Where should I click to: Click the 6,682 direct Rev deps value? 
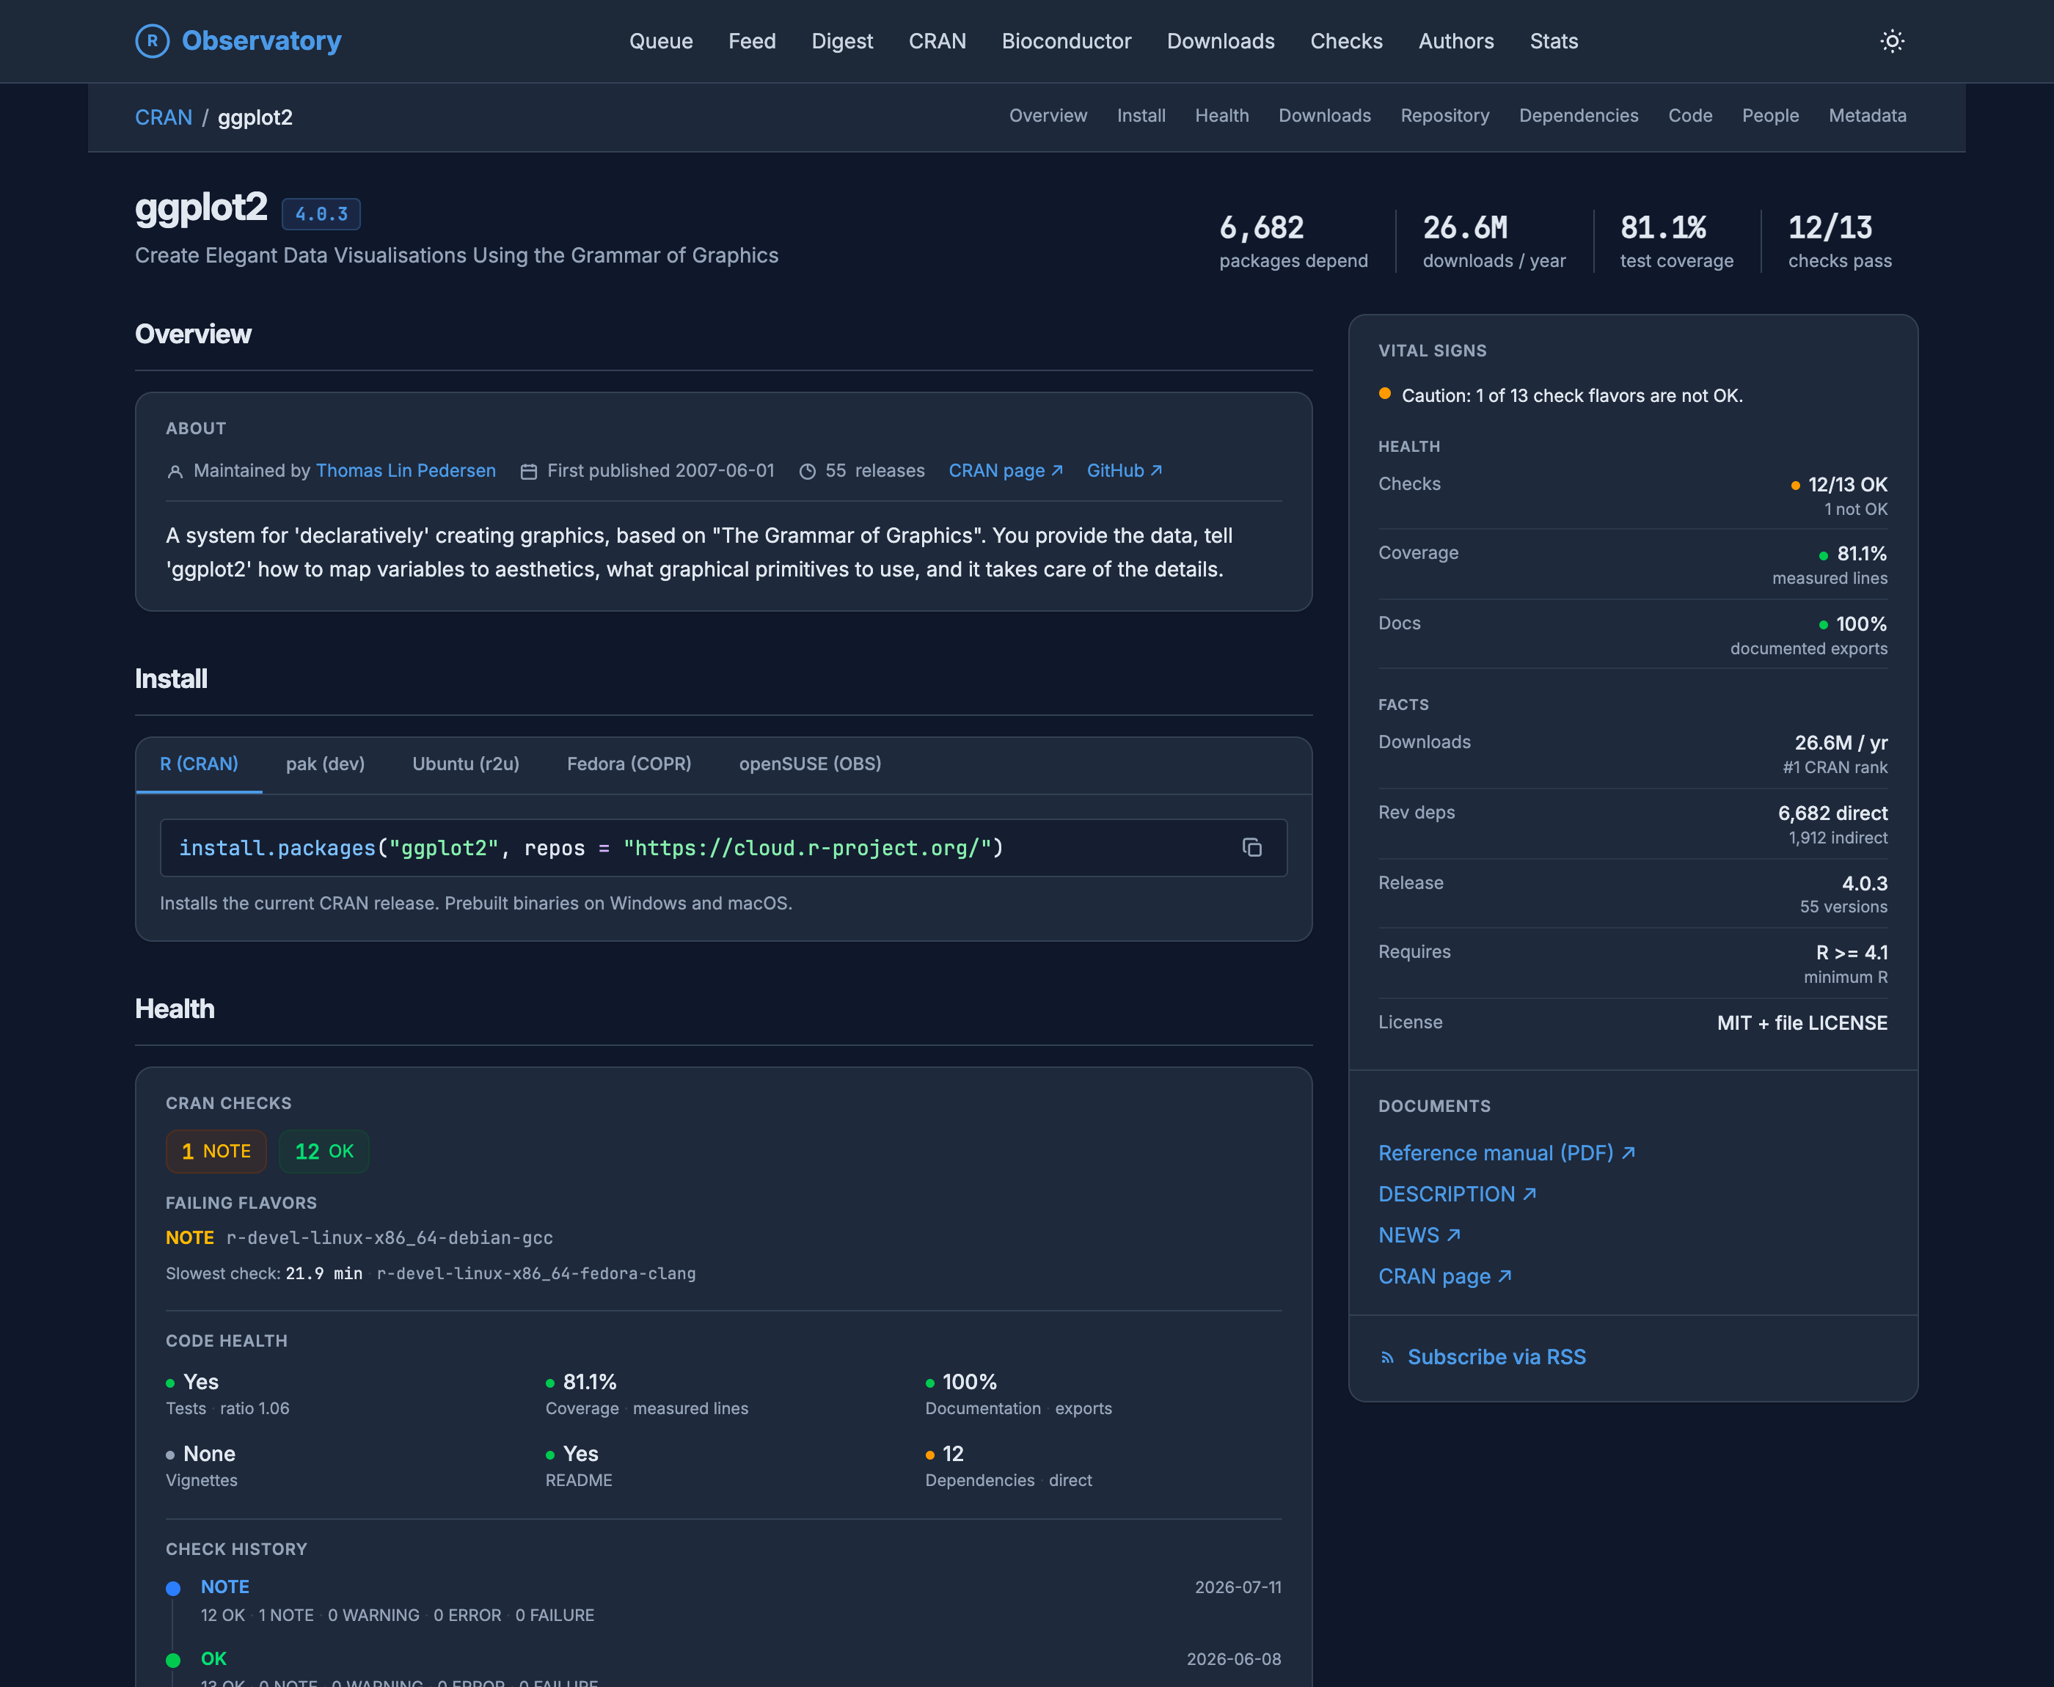pyautogui.click(x=1832, y=813)
